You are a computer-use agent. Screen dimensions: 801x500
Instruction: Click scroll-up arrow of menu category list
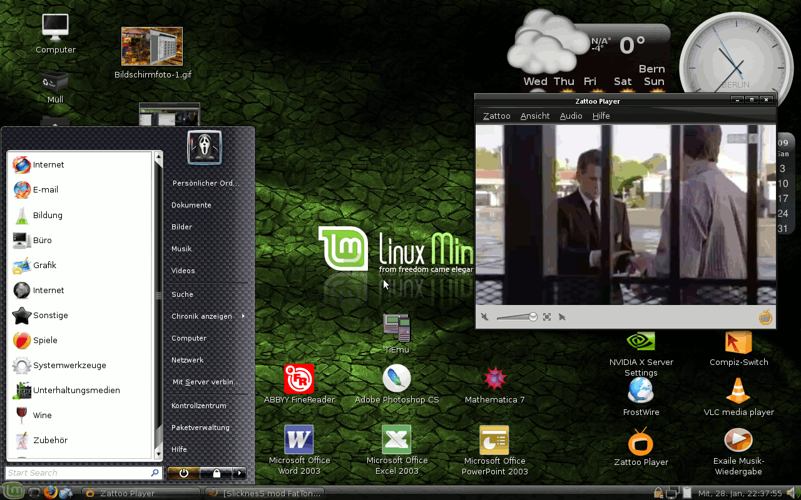pos(158,156)
